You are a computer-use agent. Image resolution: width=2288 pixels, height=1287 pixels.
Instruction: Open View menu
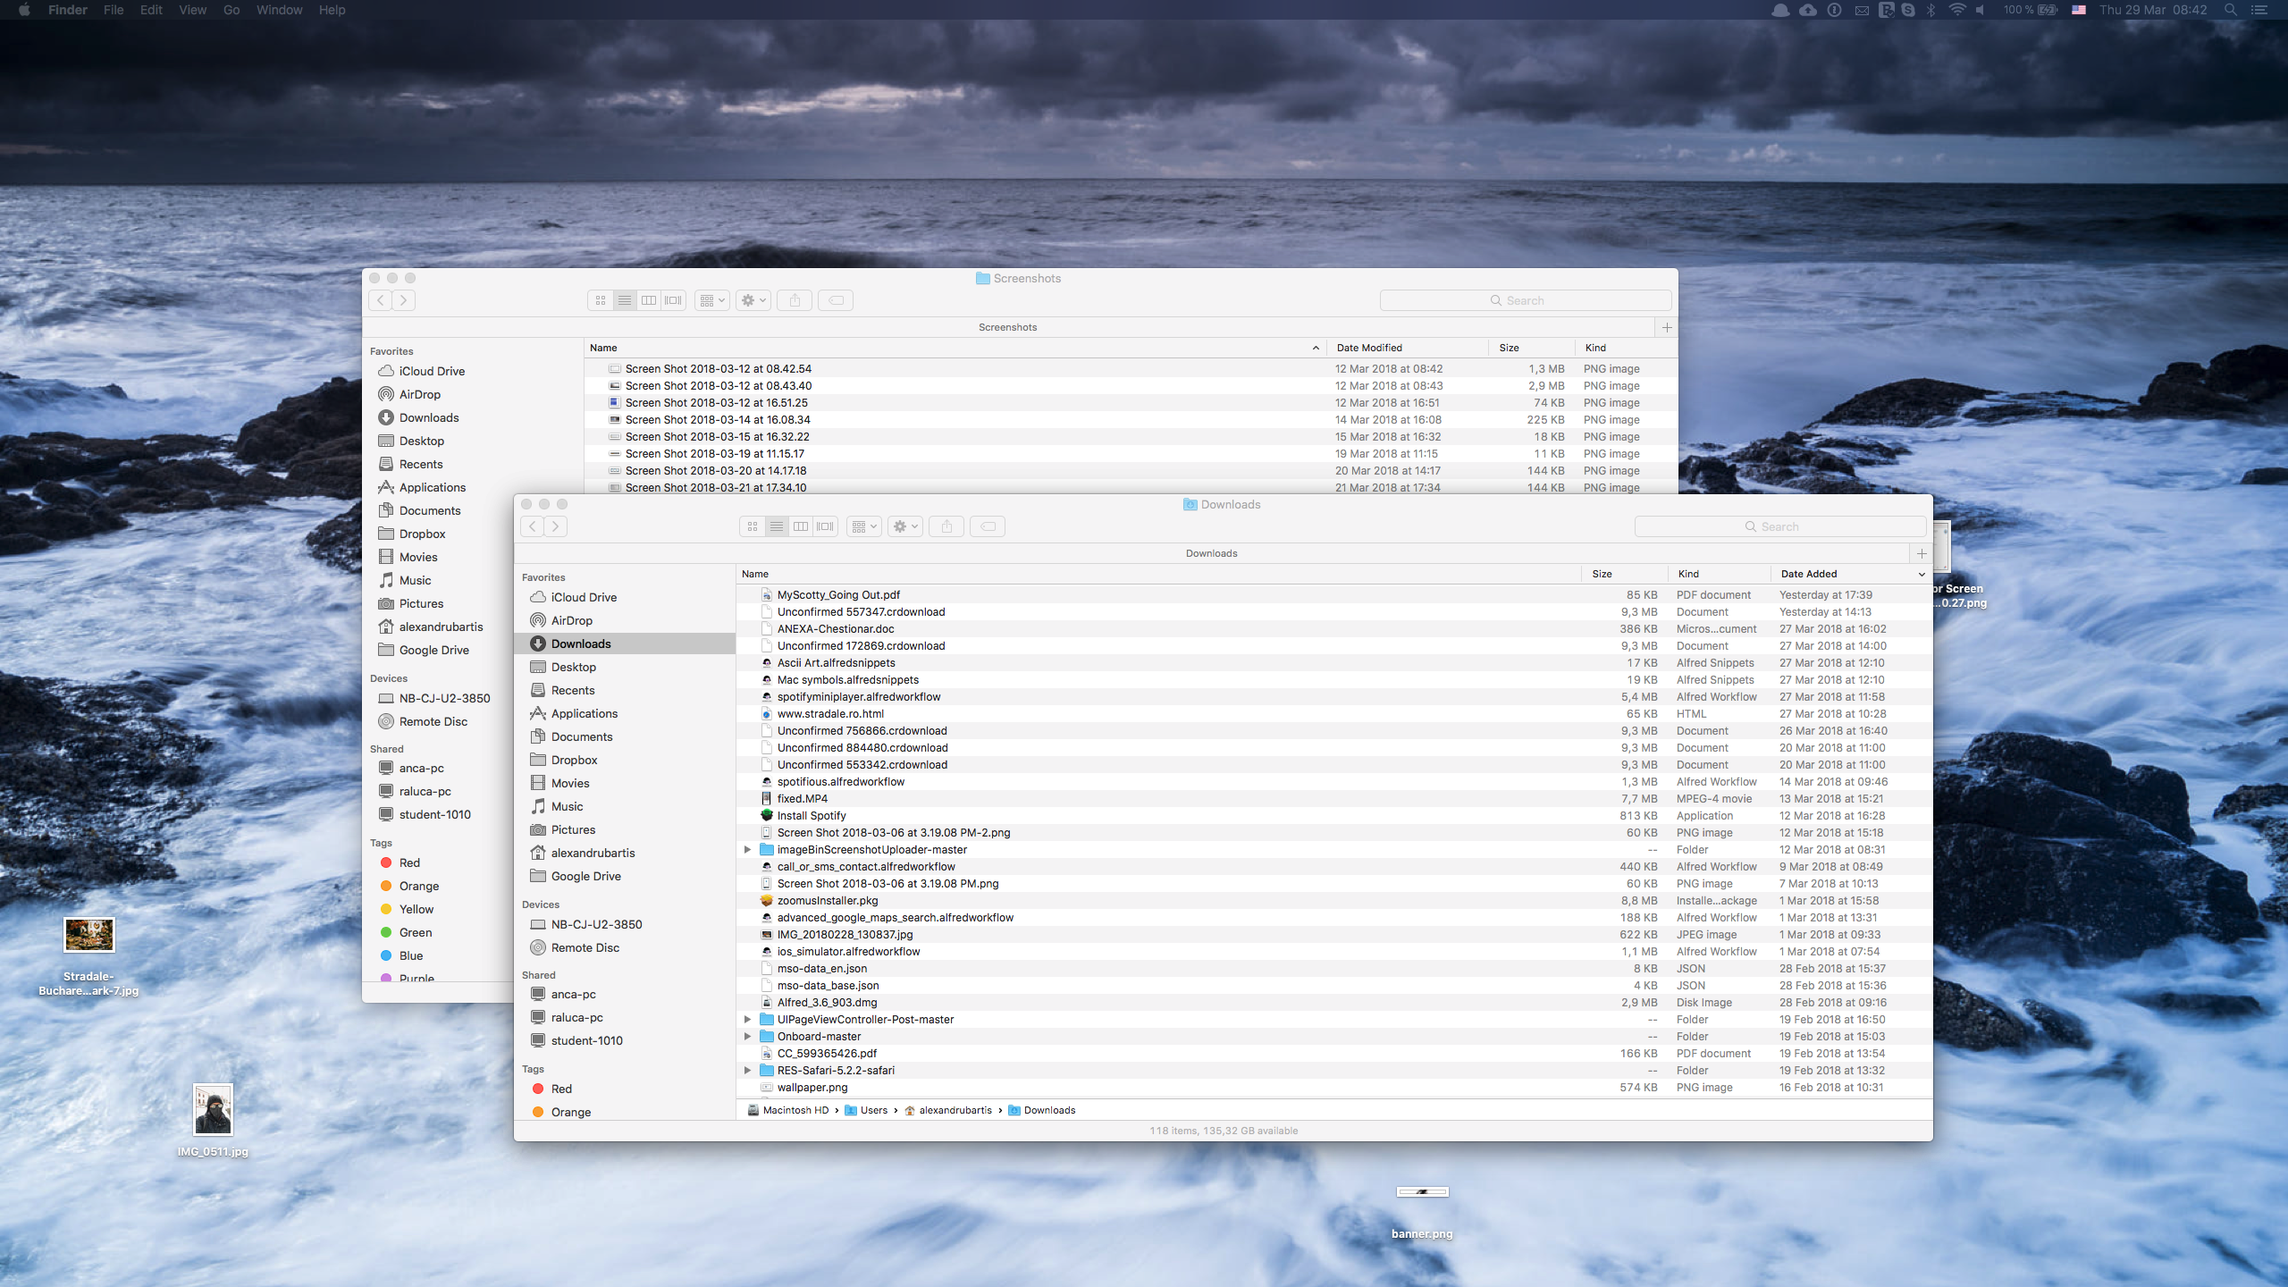(192, 10)
